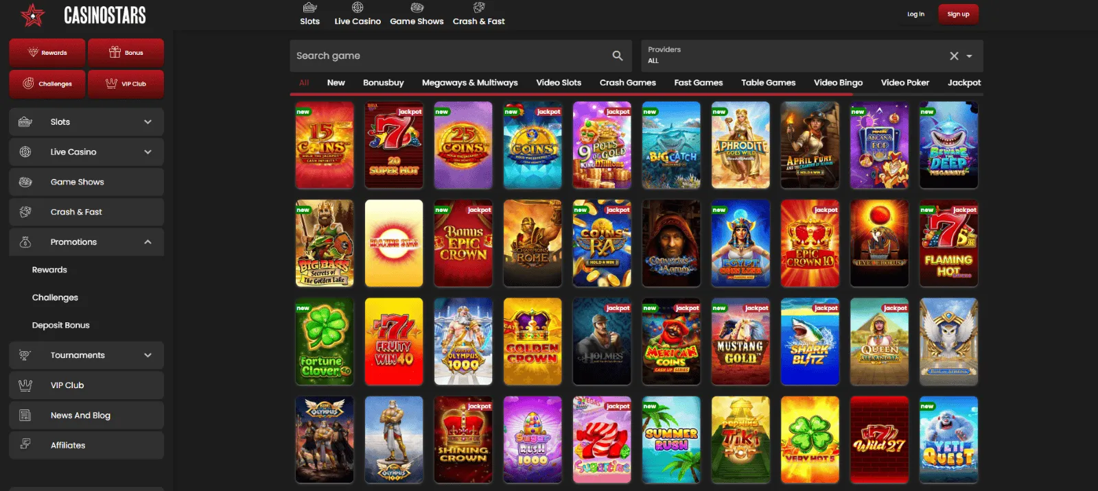
Task: Open Game Shows from top navigation icon
Action: pos(417,8)
